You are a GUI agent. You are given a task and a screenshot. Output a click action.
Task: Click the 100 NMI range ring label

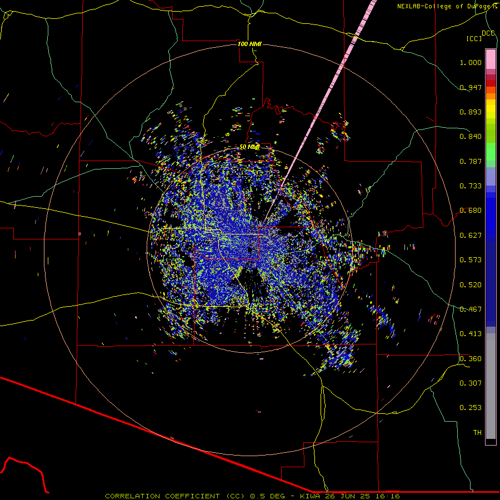coord(249,44)
